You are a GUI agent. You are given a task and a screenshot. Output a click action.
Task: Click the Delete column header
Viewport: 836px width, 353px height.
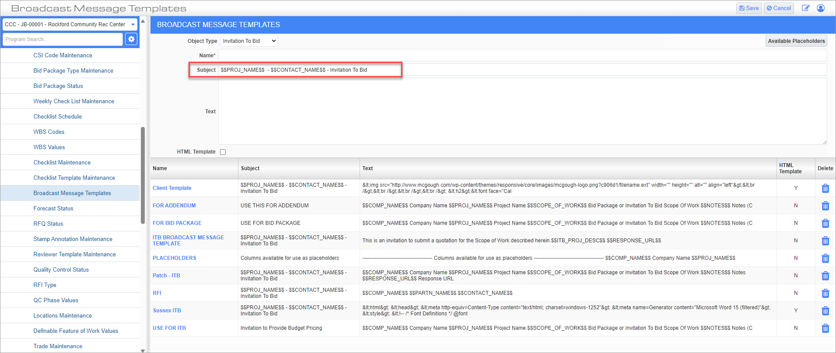pos(825,168)
